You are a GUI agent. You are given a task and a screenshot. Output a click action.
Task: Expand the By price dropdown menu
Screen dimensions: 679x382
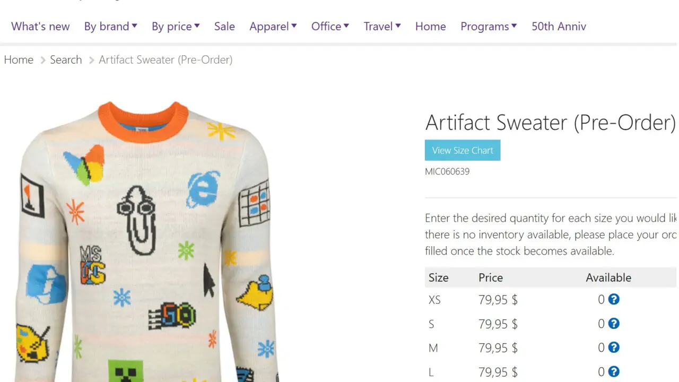(176, 27)
